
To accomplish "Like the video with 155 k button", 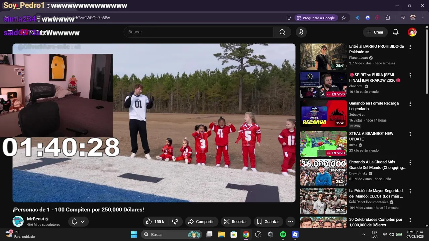I will pos(155,222).
